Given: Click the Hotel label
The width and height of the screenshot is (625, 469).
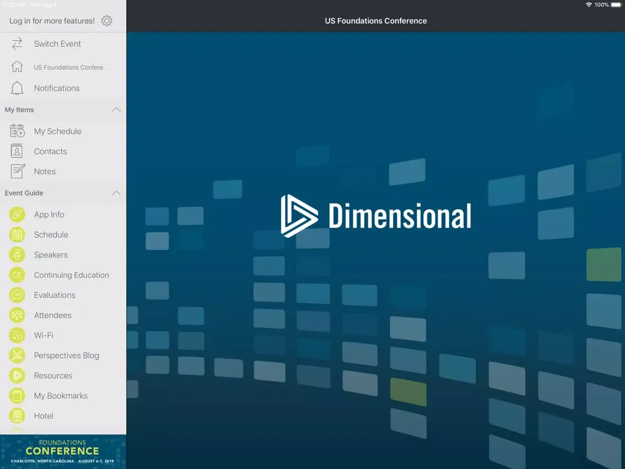Looking at the screenshot, I should [x=43, y=416].
